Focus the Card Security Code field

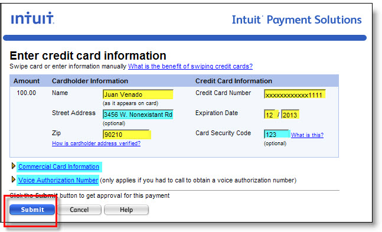276,134
